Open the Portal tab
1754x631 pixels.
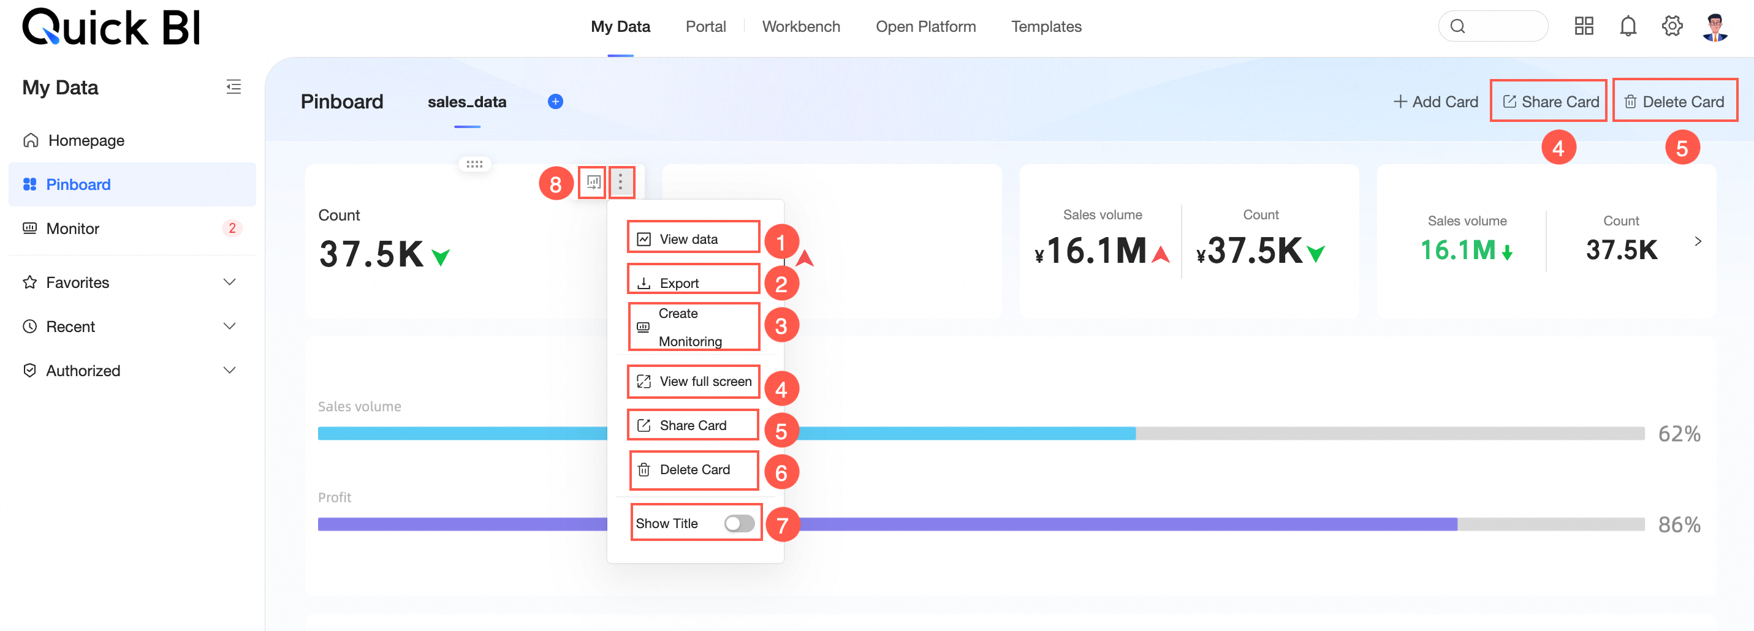coord(705,26)
